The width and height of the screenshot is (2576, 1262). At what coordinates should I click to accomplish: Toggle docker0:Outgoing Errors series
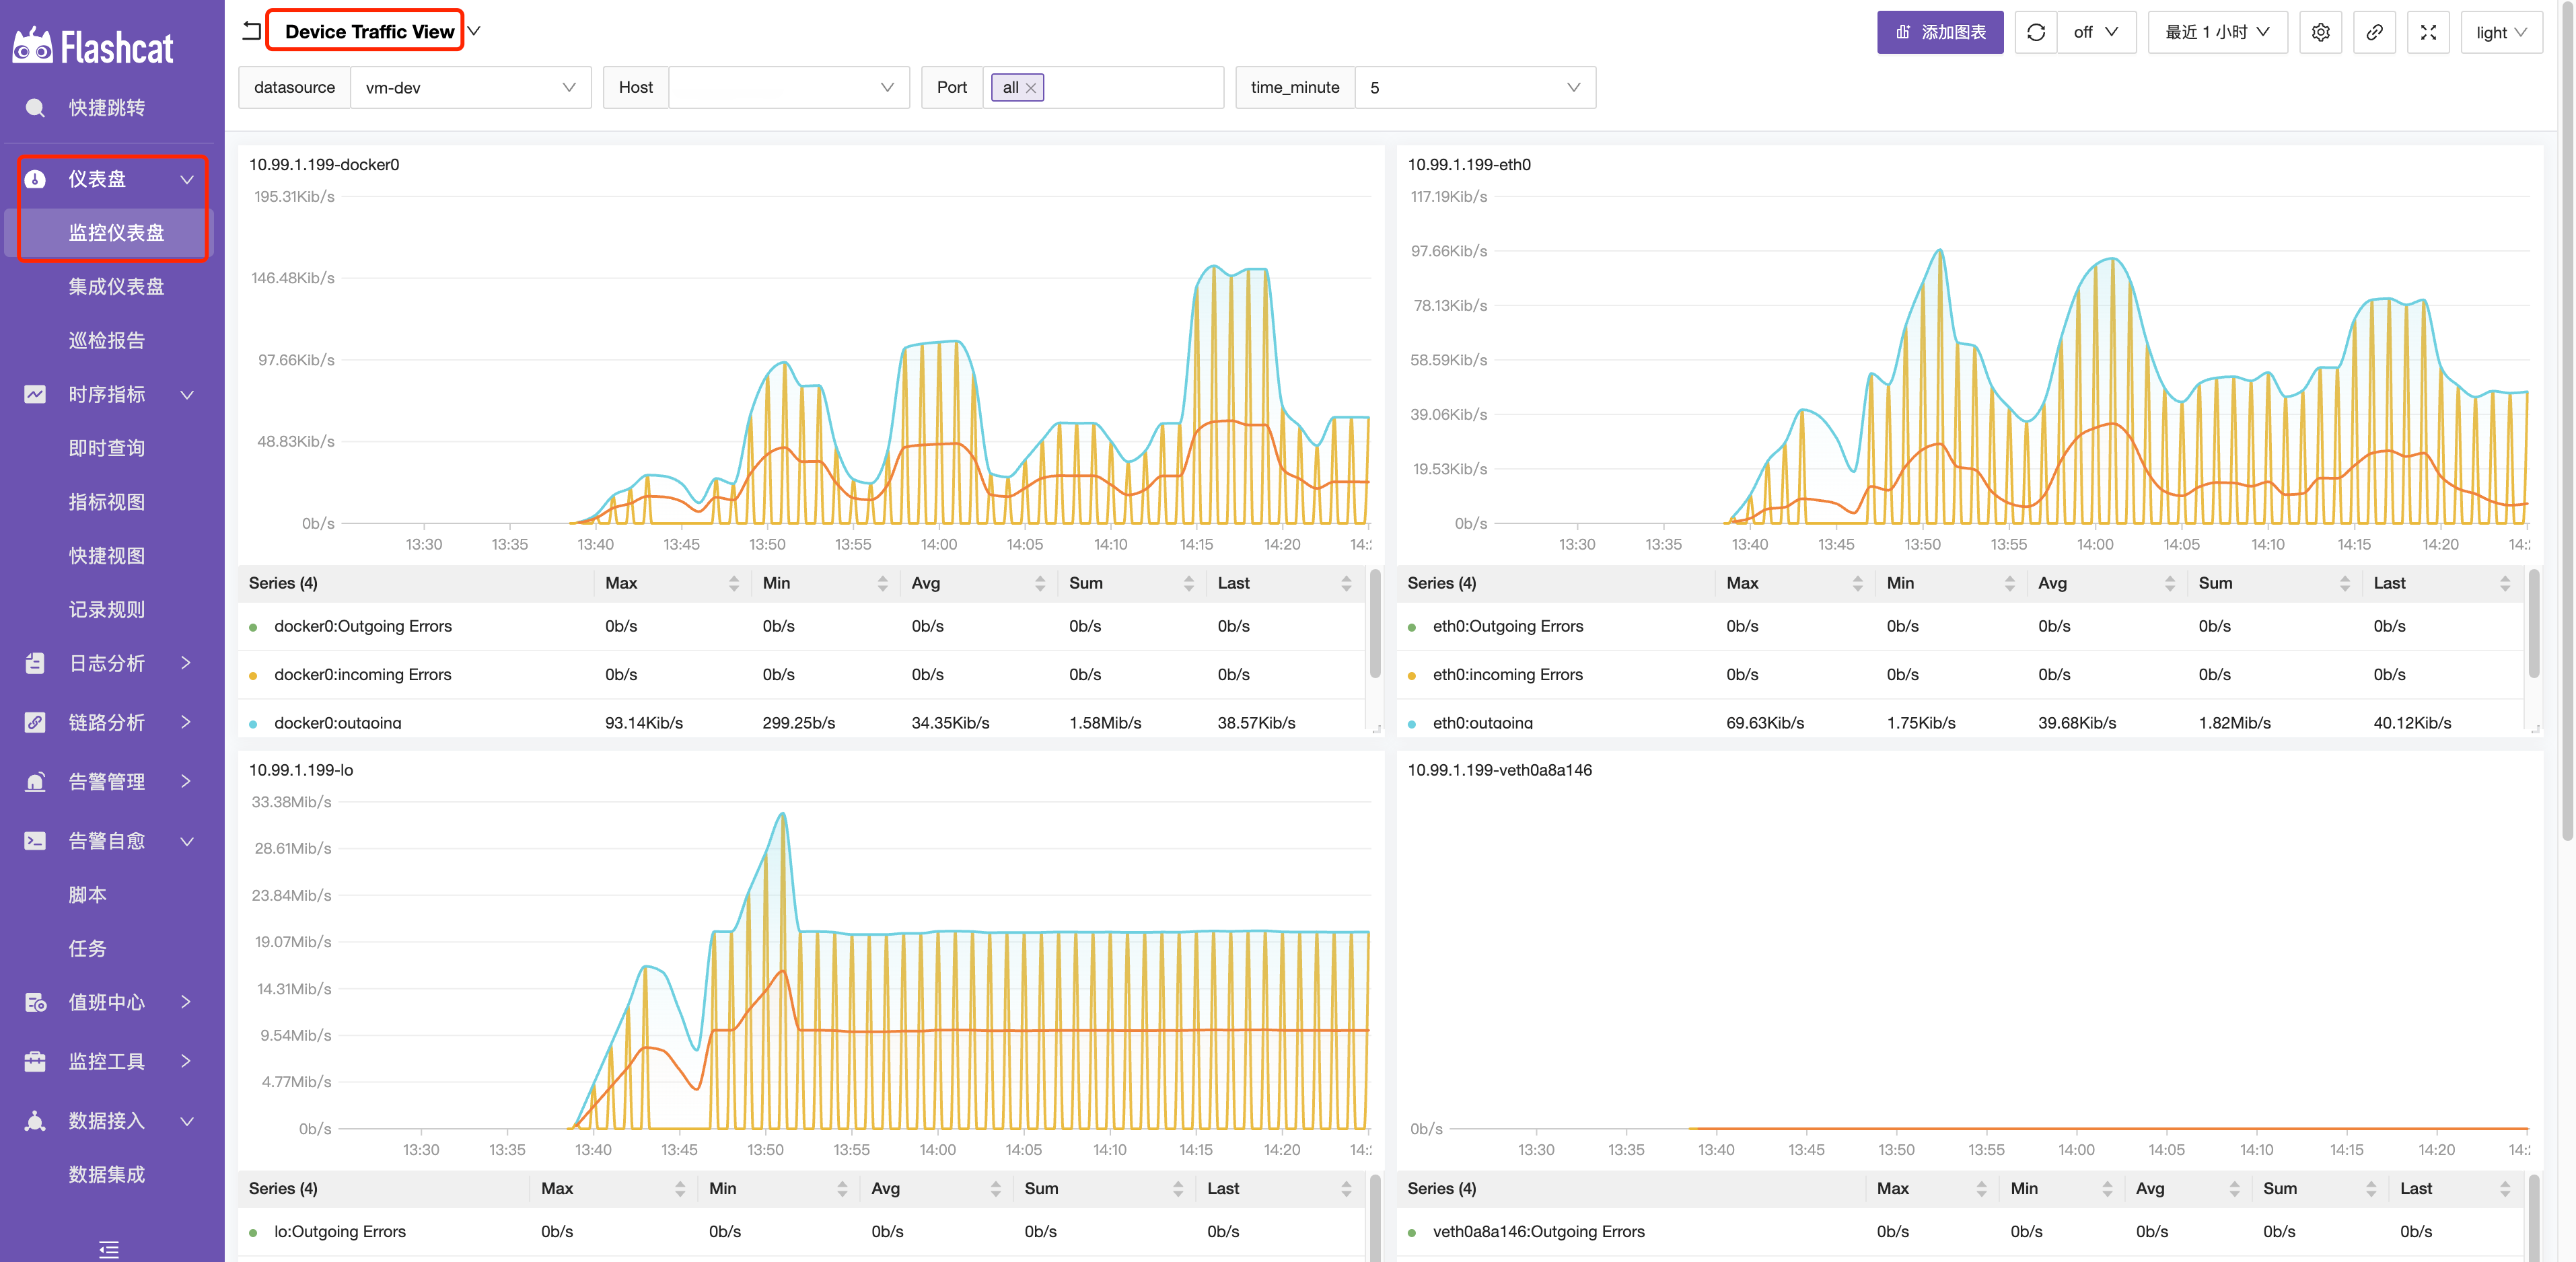[362, 626]
